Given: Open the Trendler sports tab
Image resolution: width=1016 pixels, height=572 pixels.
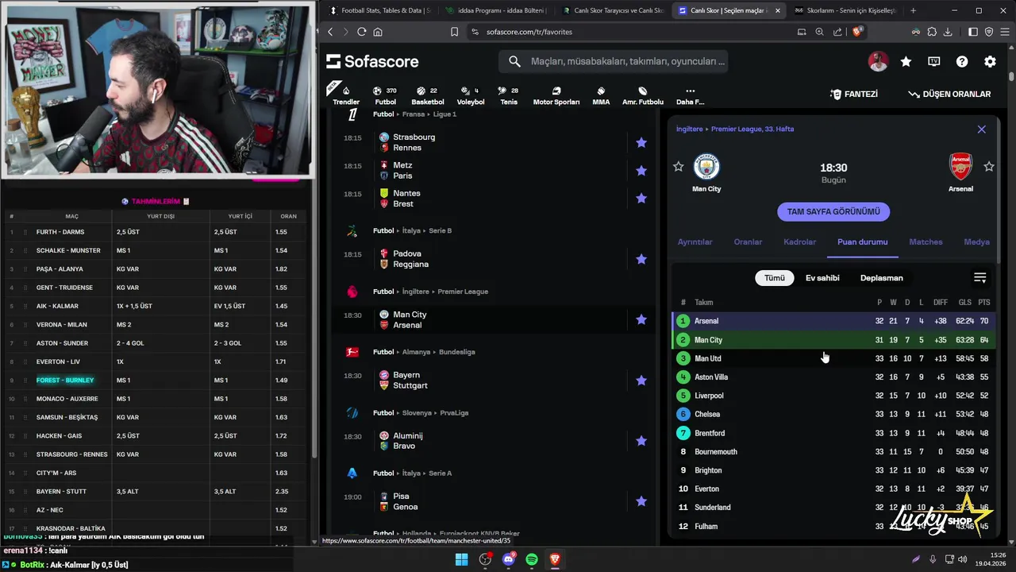Looking at the screenshot, I should point(346,95).
